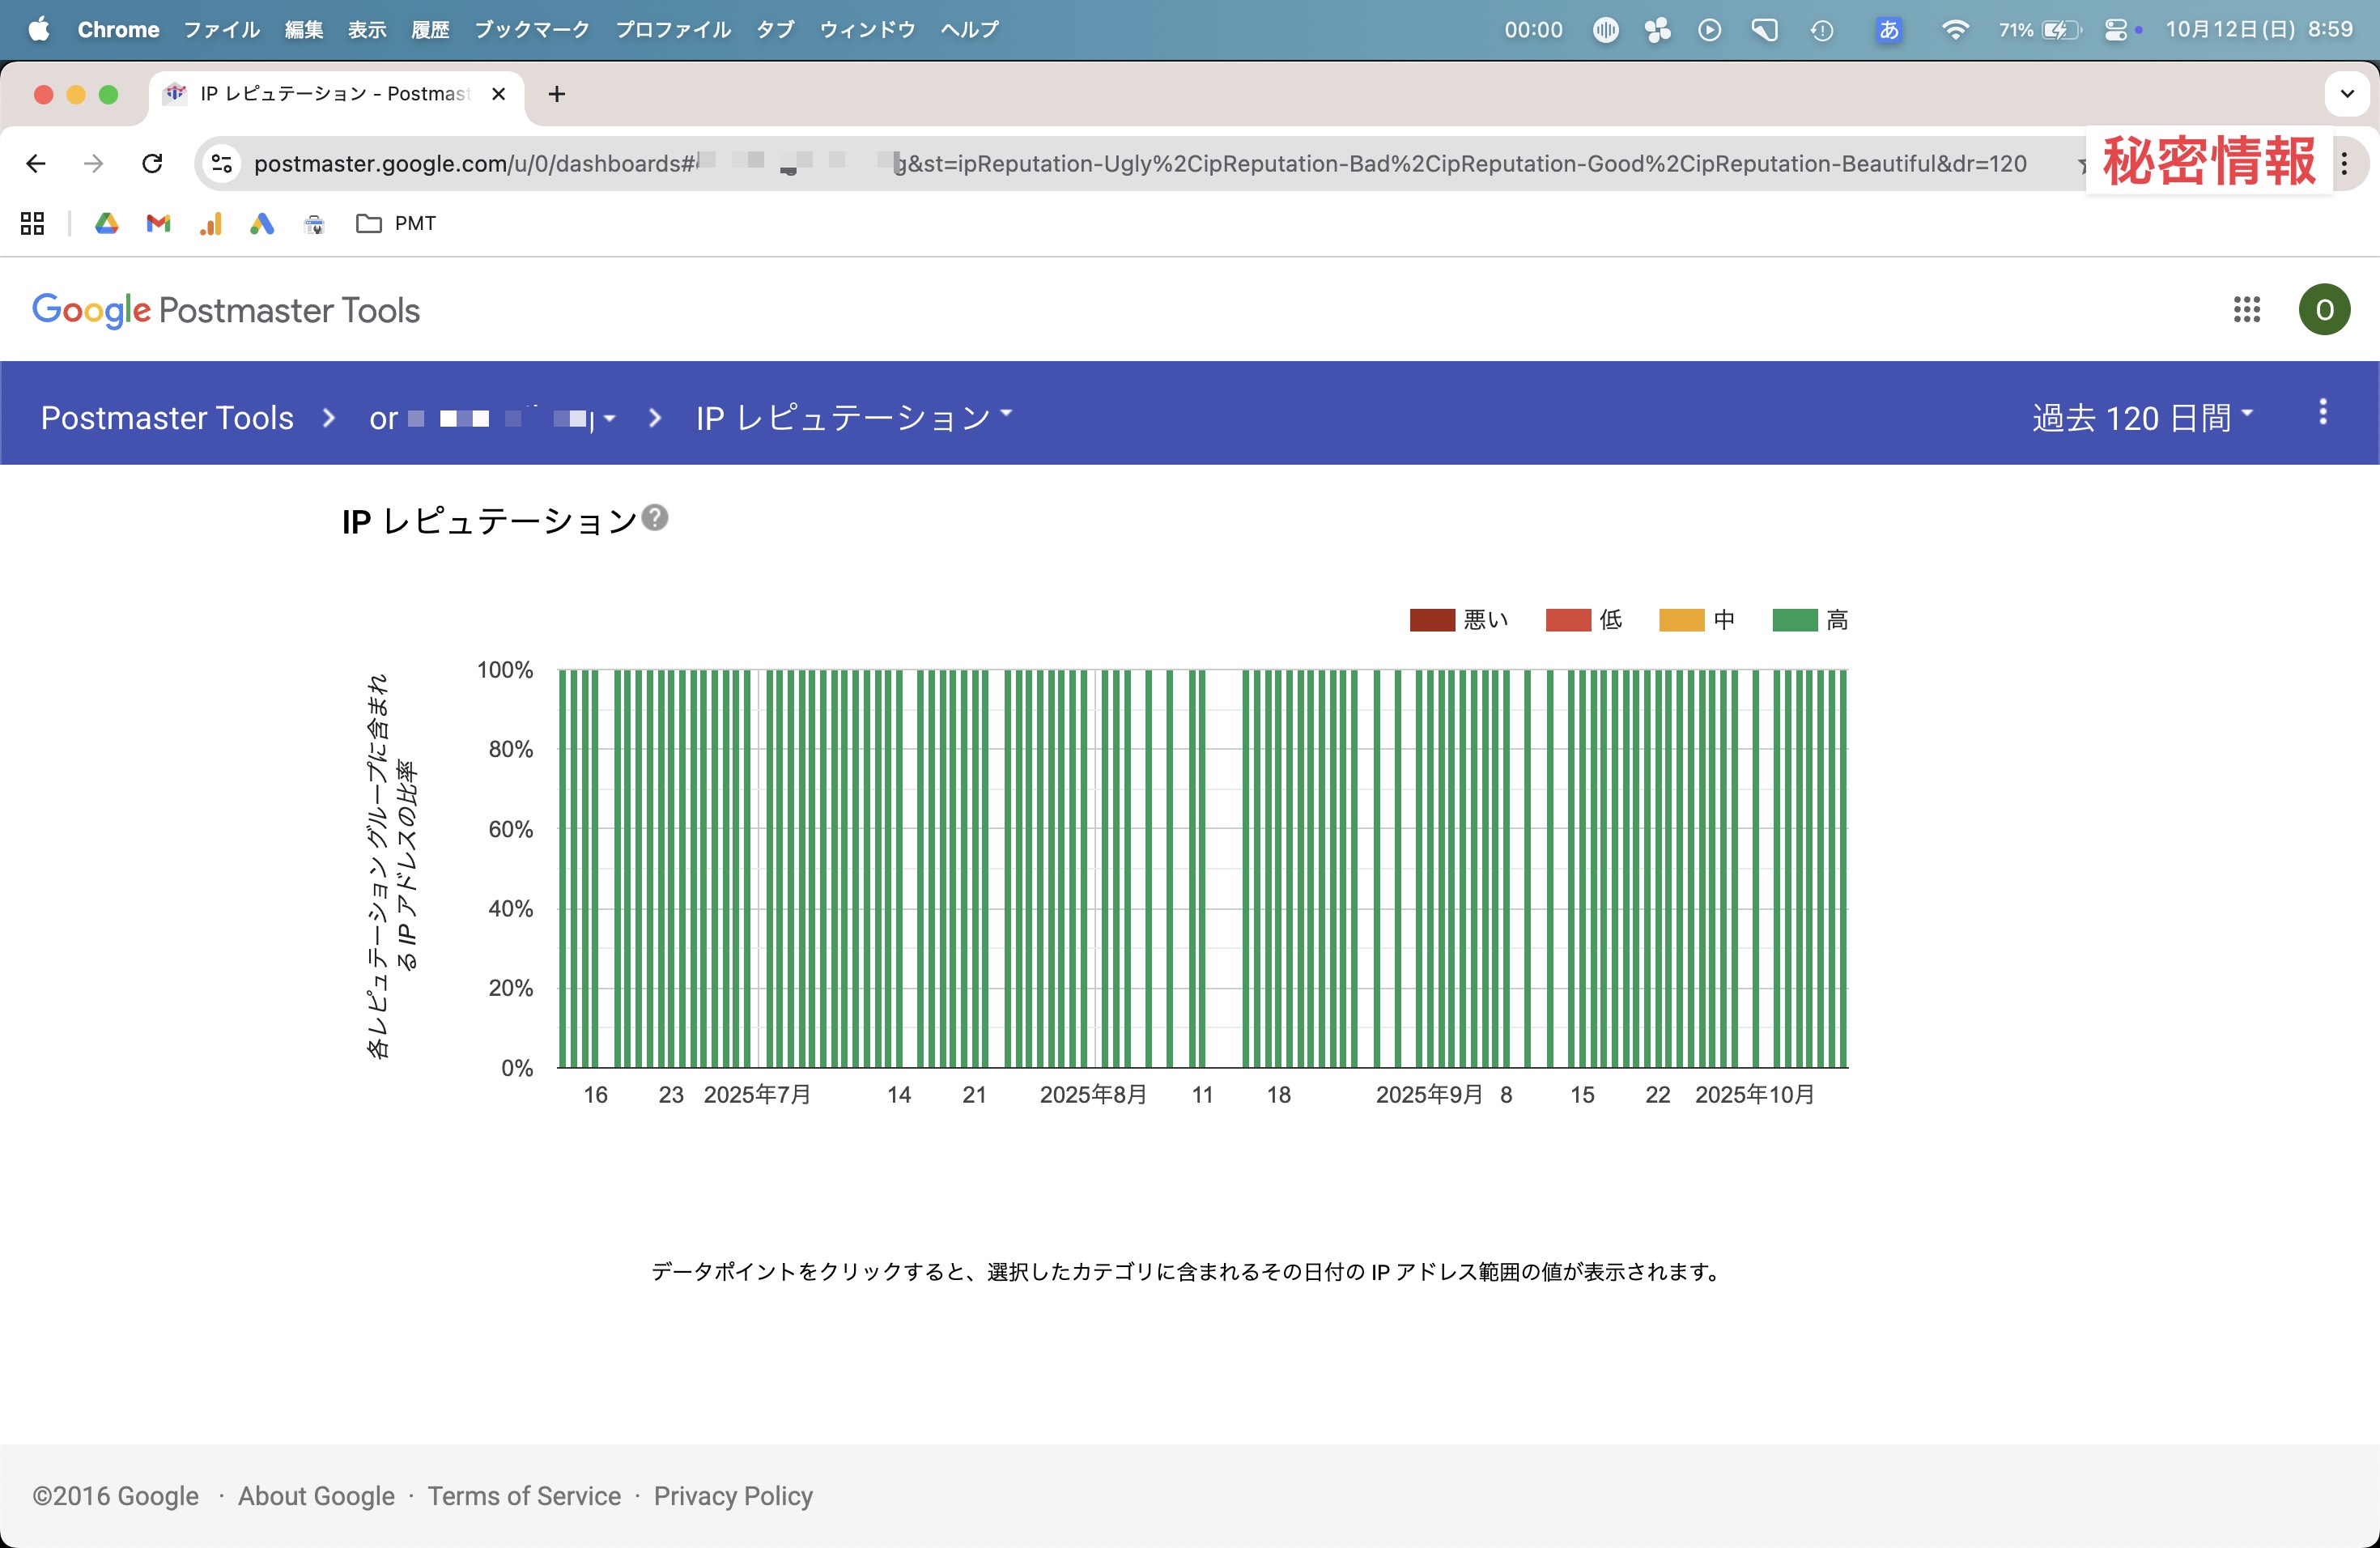Expand the 過去 120 日間 date range dropdown
Image resolution: width=2380 pixels, height=1548 pixels.
click(2141, 417)
